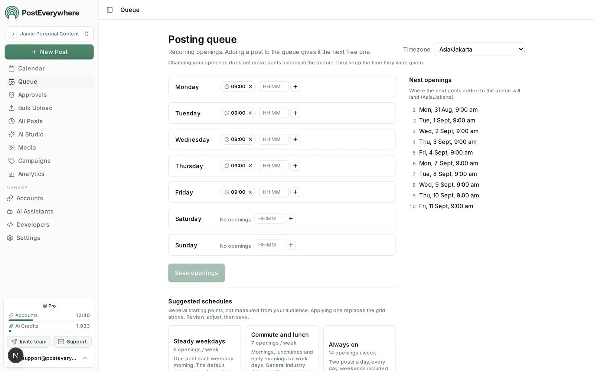Image resolution: width=594 pixels, height=371 pixels.
Task: Open AI Assistants under Manage
Action: pos(49,211)
